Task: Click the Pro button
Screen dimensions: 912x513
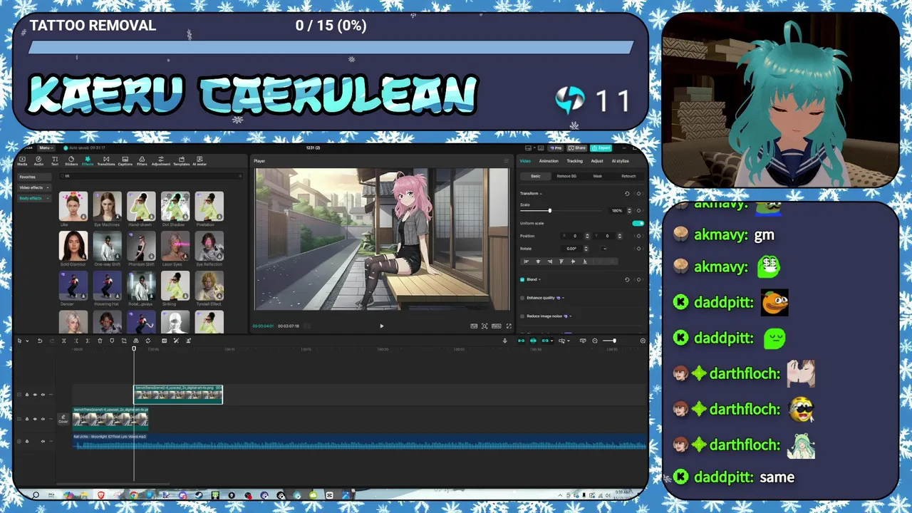Action: coord(556,148)
